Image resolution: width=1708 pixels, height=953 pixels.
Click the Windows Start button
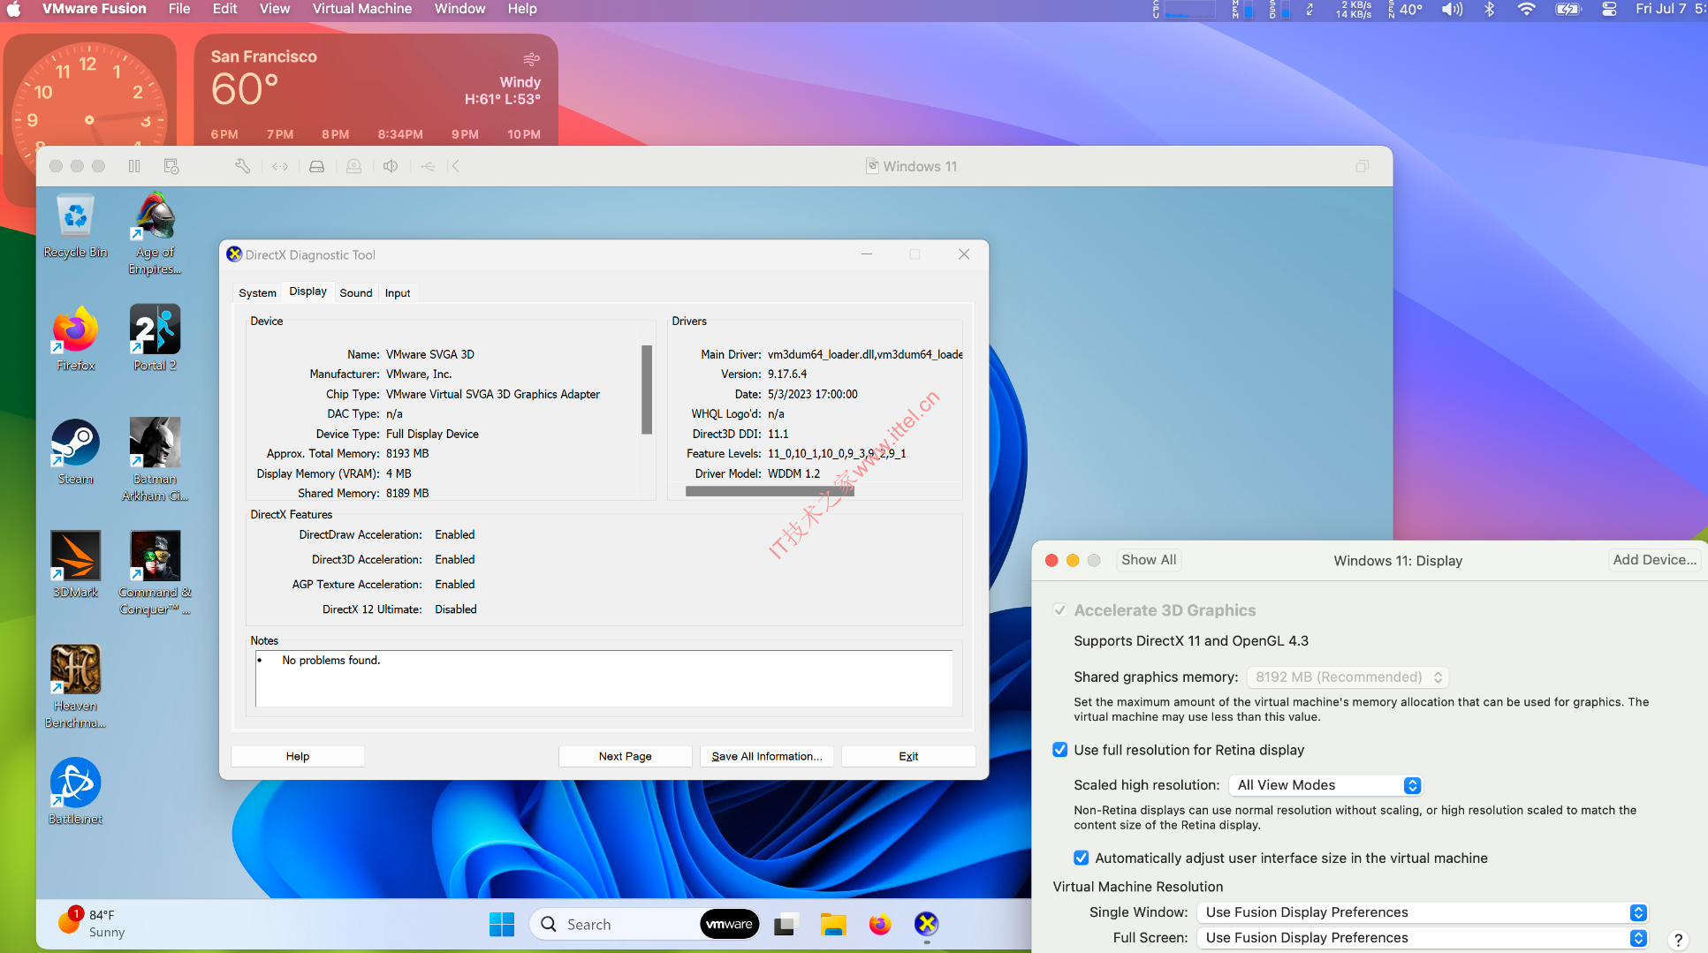(x=502, y=924)
